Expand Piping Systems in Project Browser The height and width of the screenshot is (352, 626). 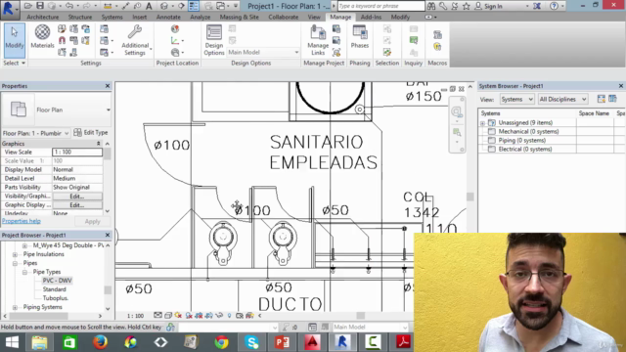(x=16, y=307)
